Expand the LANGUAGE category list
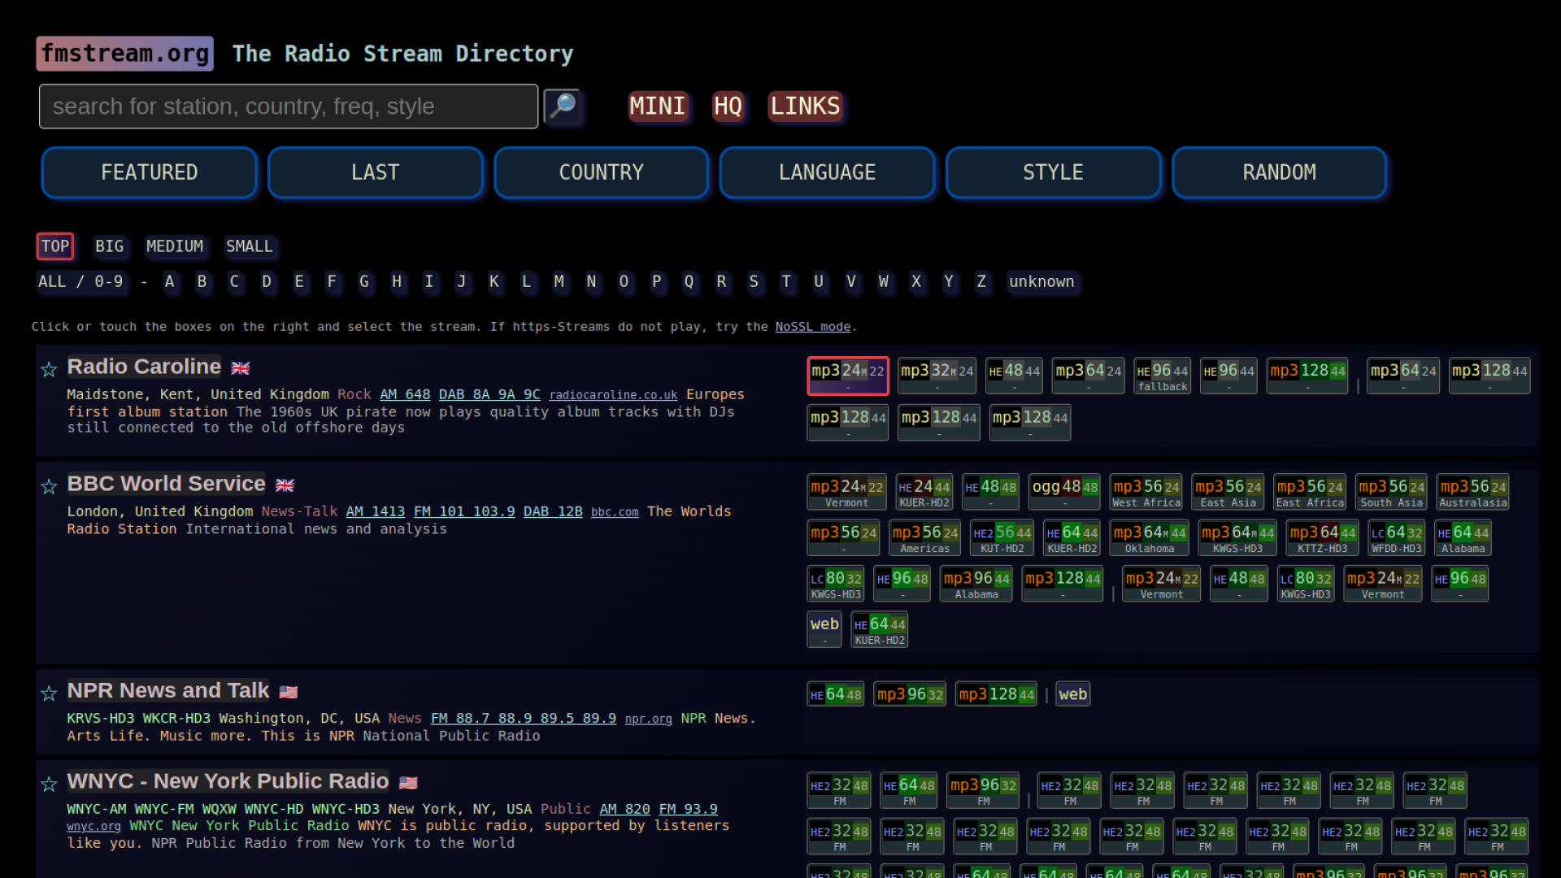The height and width of the screenshot is (878, 1561). [x=827, y=172]
